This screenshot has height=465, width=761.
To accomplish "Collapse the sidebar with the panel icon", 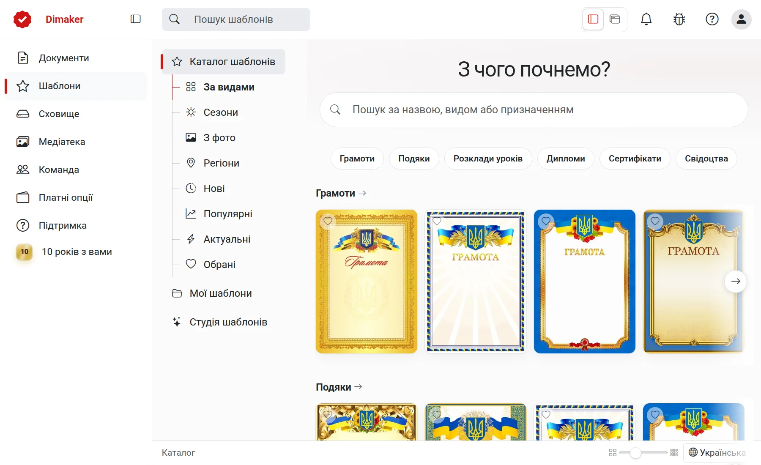I will coord(135,19).
